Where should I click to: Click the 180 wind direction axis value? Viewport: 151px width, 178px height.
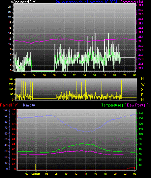(x=11, y=89)
